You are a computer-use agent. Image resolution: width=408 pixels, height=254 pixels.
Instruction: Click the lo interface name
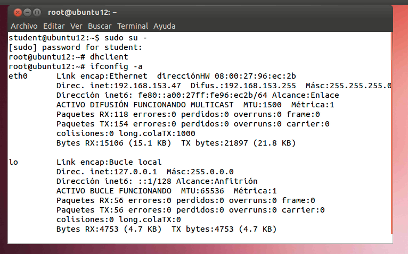[13, 162]
